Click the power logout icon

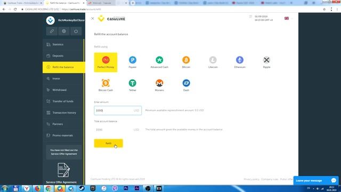(x=76, y=31)
